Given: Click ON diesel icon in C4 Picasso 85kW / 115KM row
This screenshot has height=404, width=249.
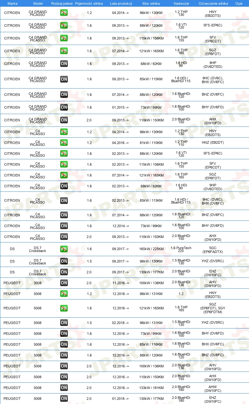Looking at the screenshot, I should click(64, 200).
